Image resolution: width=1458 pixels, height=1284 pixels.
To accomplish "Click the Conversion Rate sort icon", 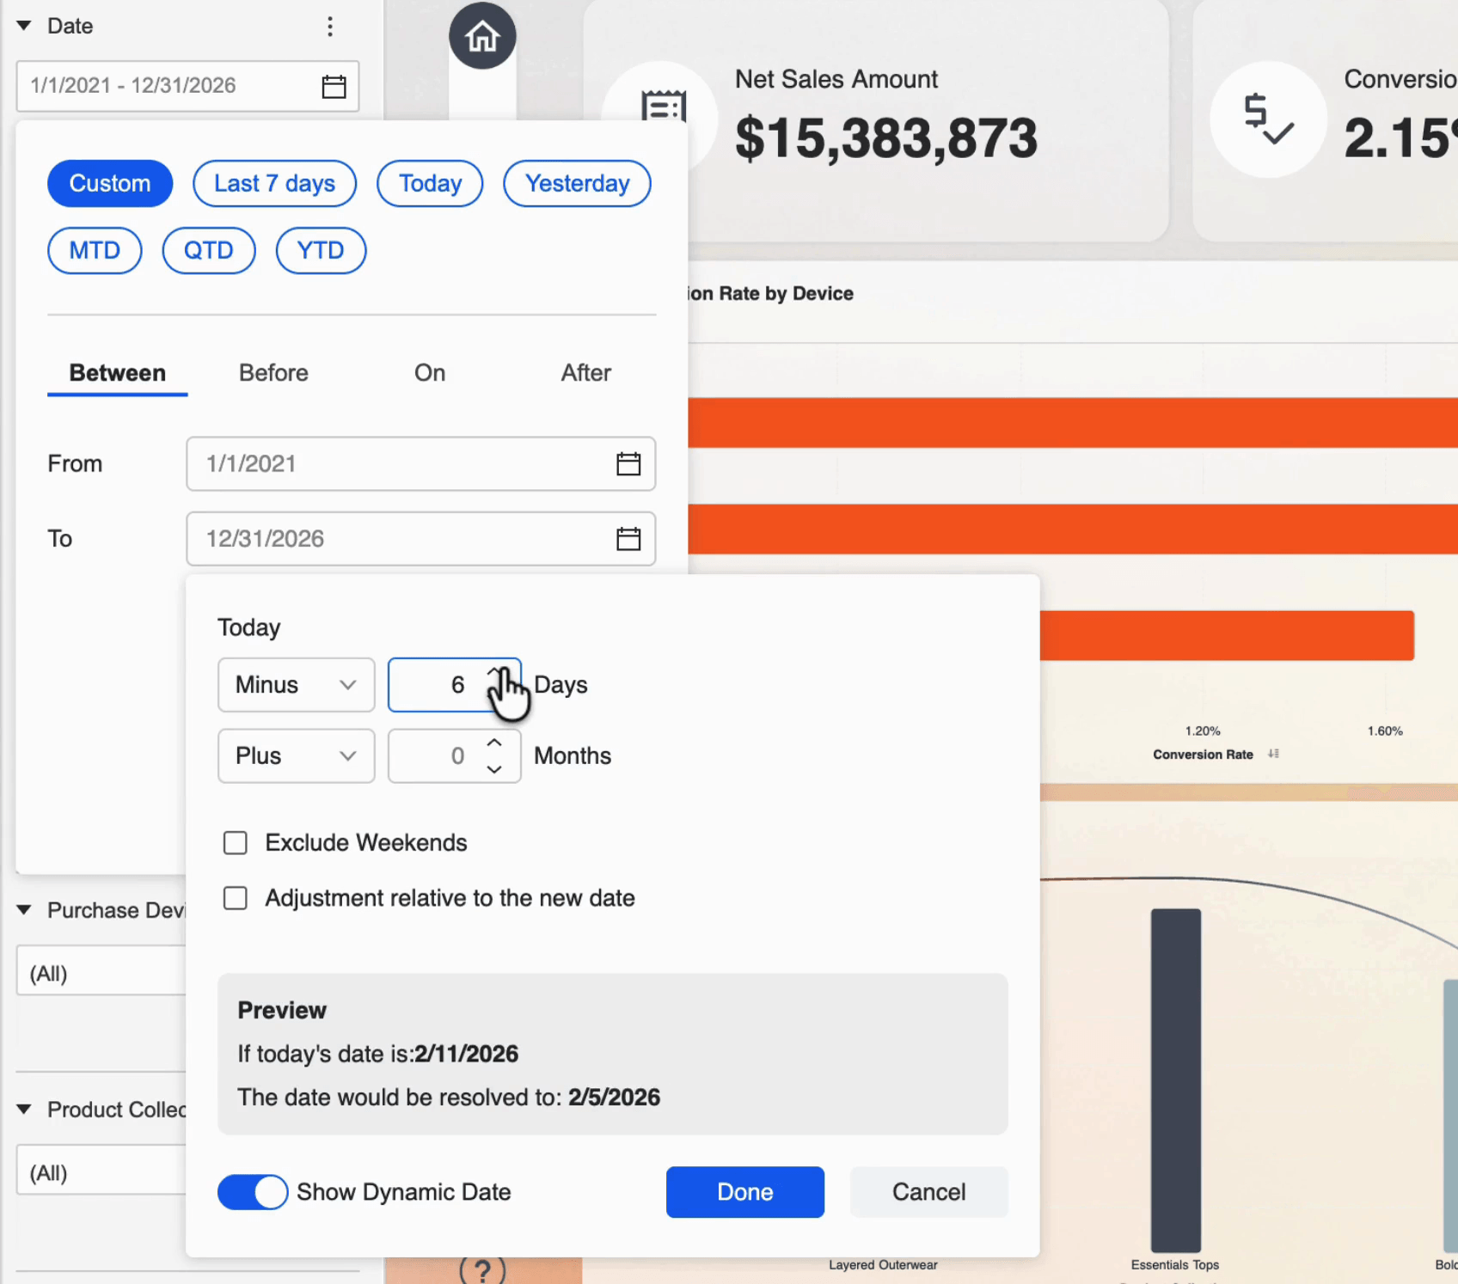I will pyautogui.click(x=1273, y=754).
